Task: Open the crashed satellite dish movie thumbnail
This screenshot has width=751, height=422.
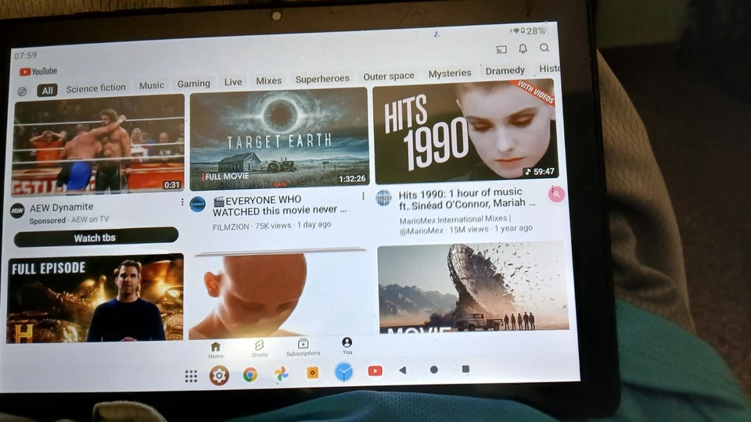Action: tap(473, 287)
